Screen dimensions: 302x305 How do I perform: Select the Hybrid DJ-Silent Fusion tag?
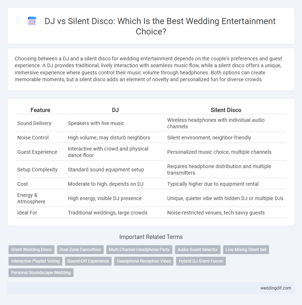(201, 261)
